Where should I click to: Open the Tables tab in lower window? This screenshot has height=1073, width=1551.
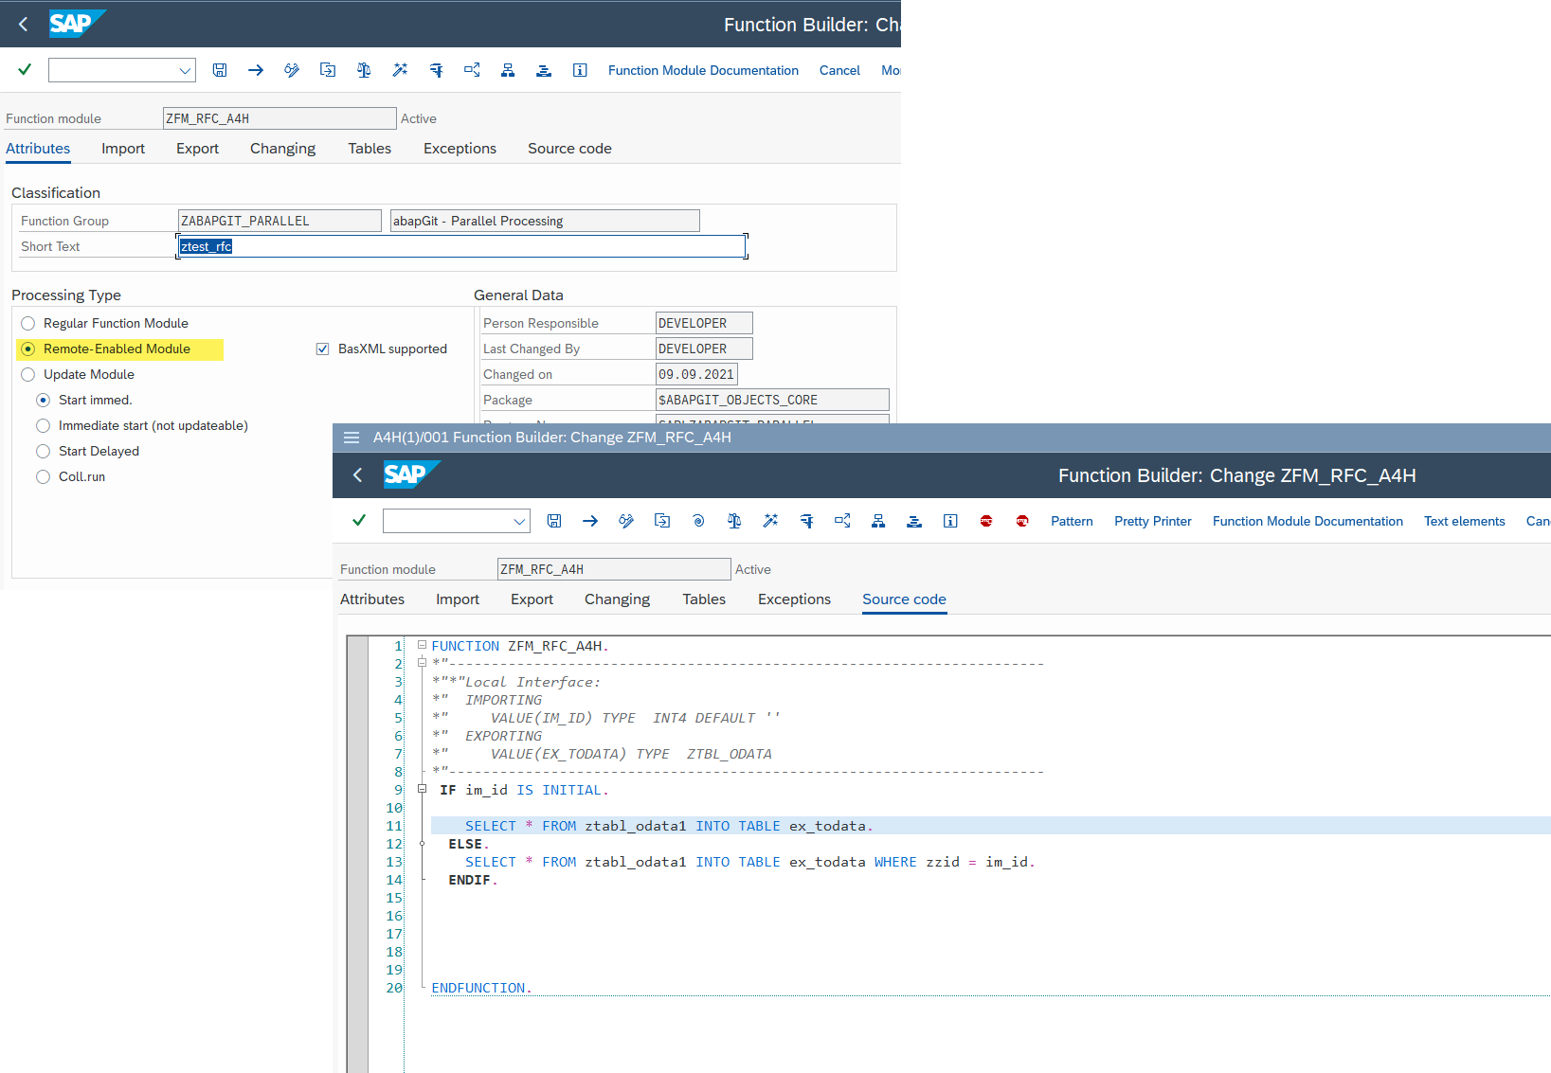point(704,599)
